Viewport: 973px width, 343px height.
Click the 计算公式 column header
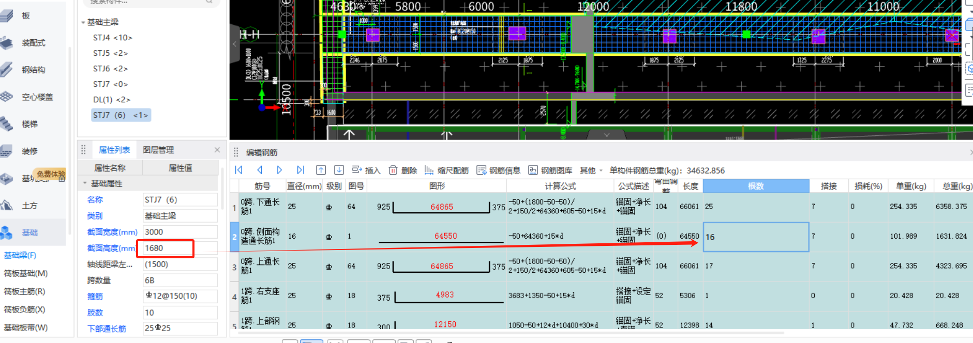pos(560,186)
